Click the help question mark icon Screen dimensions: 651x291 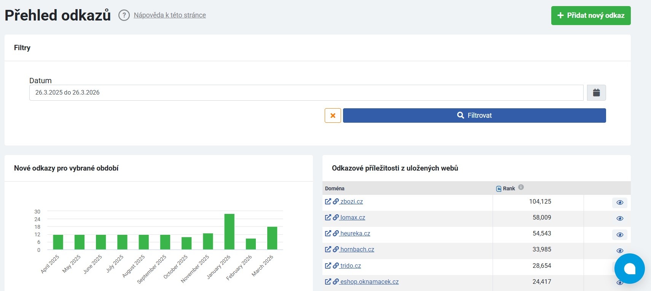click(x=124, y=15)
